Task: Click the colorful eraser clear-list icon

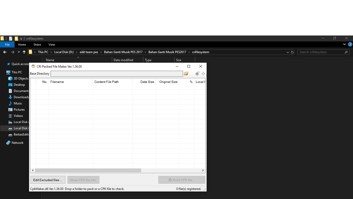Action: (x=197, y=74)
